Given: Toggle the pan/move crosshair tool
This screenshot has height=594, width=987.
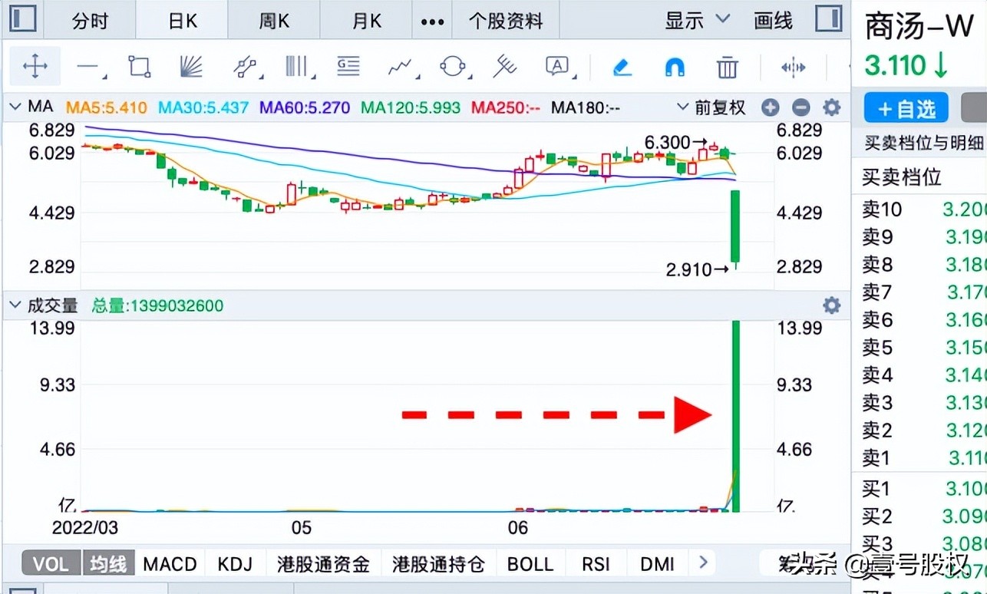Looking at the screenshot, I should coord(35,67).
